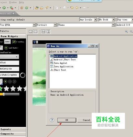This screenshot has height=137, width=133.
Task: Click the Open Type toolbar icon
Action: (x=37, y=8)
